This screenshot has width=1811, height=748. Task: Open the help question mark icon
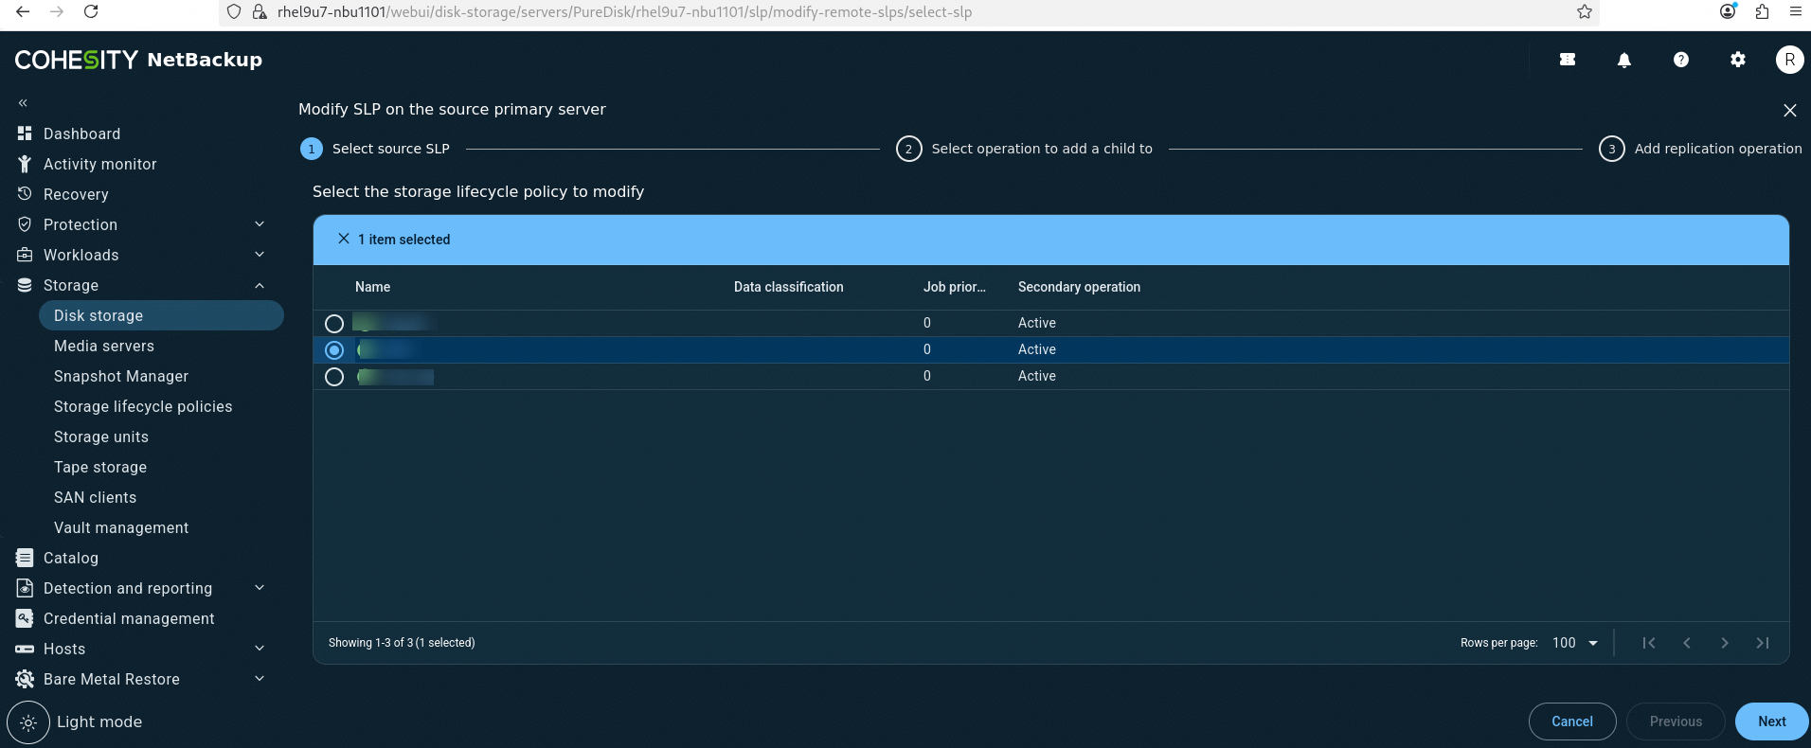click(x=1681, y=60)
